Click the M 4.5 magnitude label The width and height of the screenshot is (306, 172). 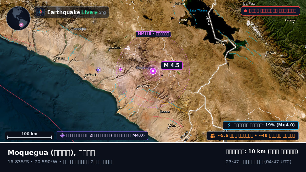[x=172, y=65]
